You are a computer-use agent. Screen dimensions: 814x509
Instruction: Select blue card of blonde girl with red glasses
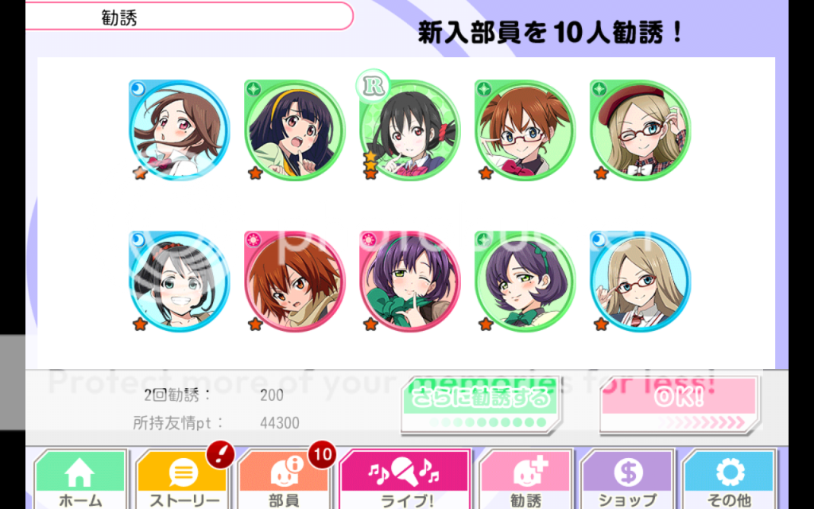[640, 282]
